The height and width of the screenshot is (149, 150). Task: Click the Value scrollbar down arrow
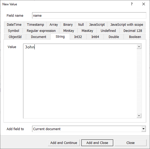139,116
